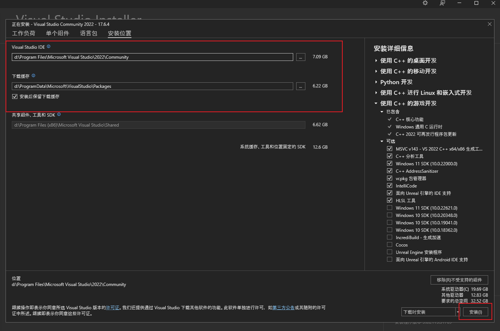
Task: Uncheck 安装后保留下载缓存
Action: (x=15, y=97)
